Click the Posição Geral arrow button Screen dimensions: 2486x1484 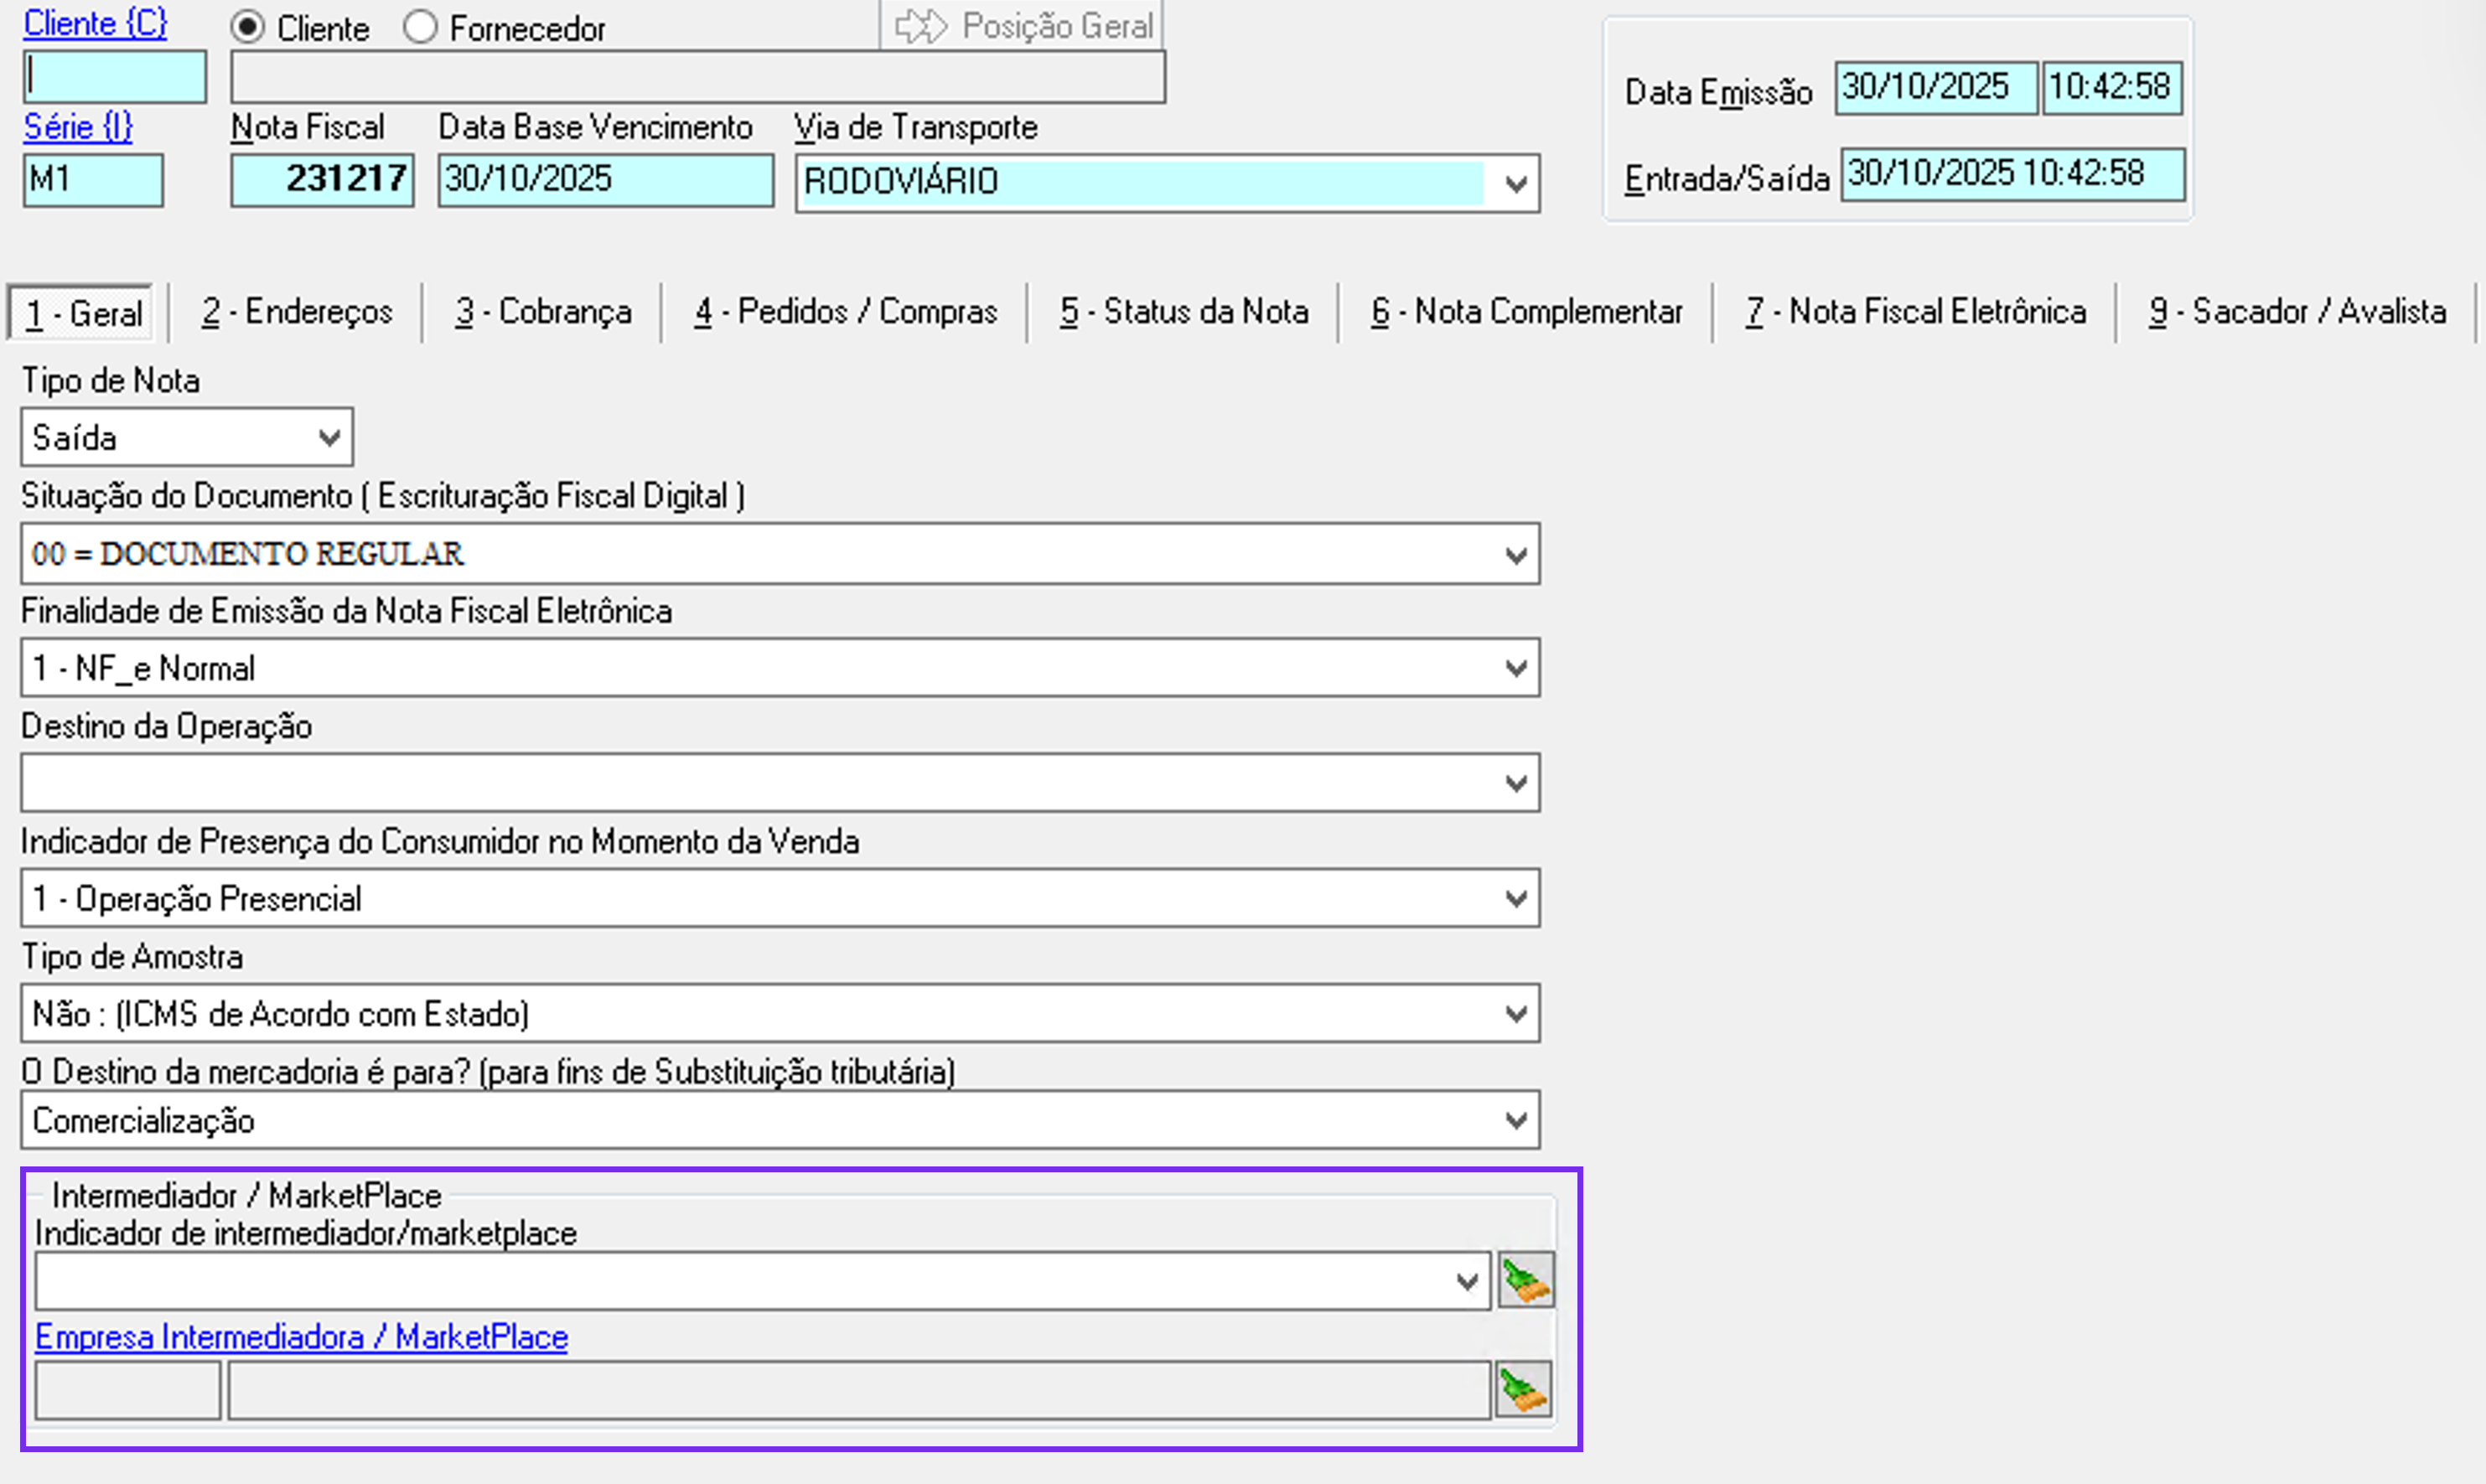(x=1022, y=26)
